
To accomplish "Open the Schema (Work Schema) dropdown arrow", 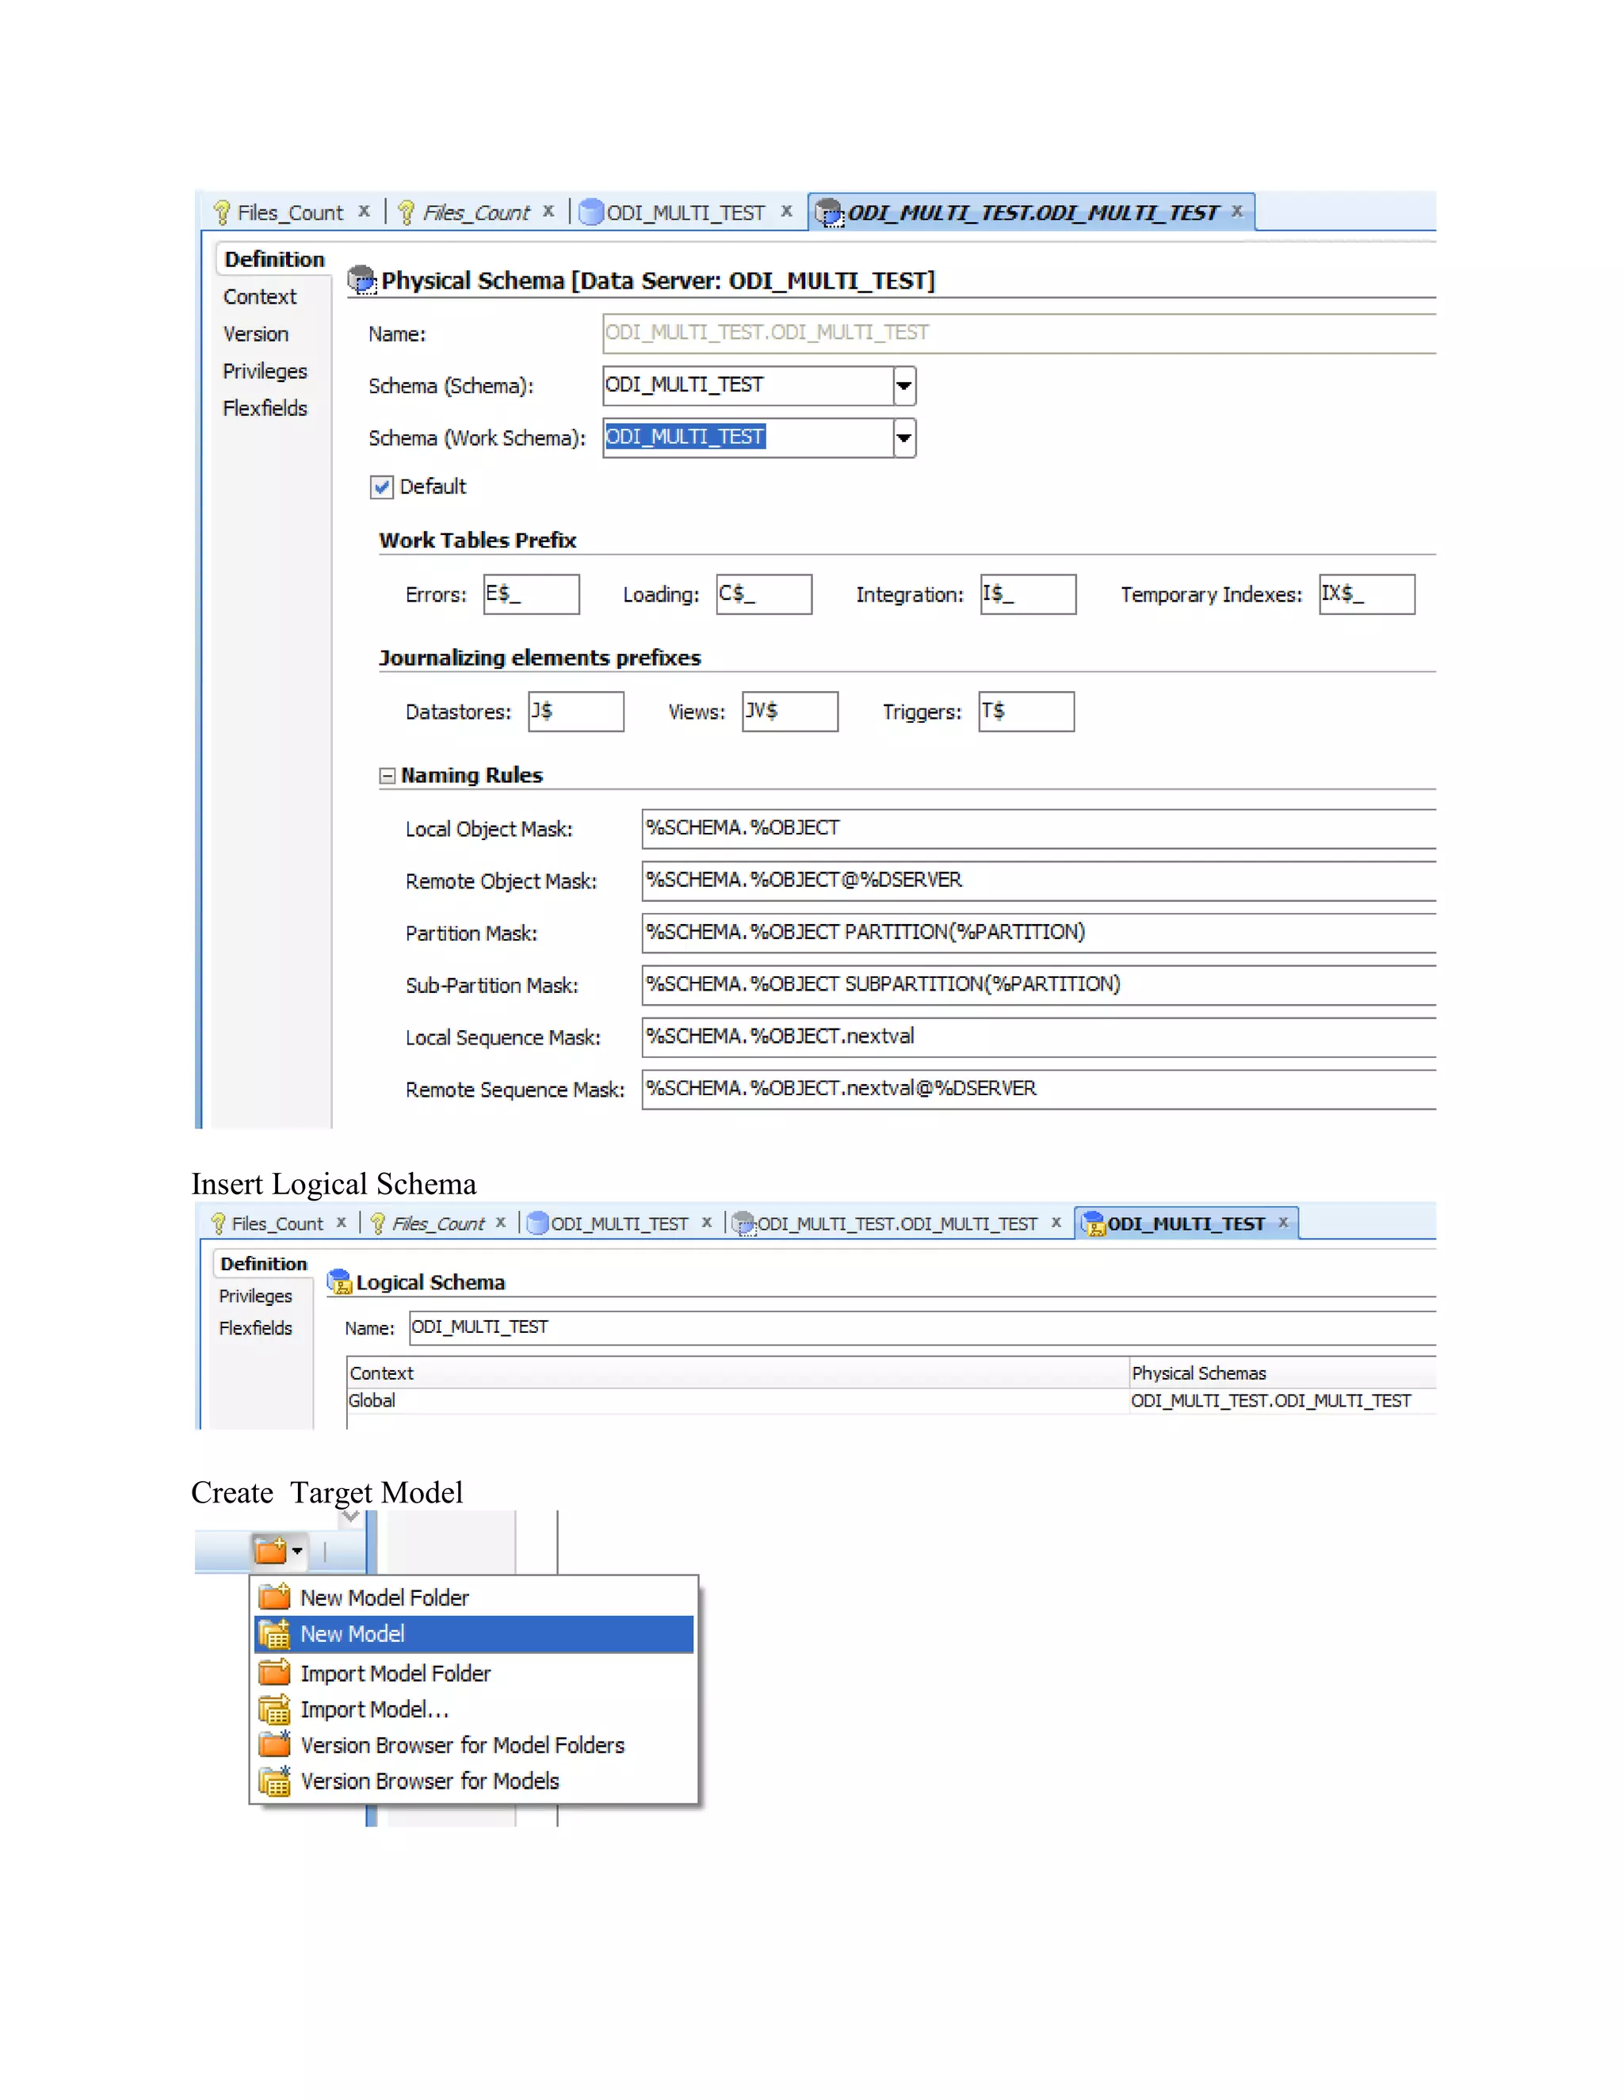I will pos(903,437).
